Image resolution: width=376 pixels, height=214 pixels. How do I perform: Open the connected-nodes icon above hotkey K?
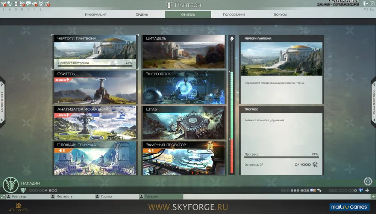[x=10, y=3]
